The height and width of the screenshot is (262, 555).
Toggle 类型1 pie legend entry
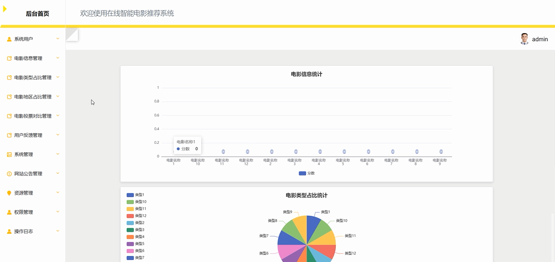pos(136,195)
